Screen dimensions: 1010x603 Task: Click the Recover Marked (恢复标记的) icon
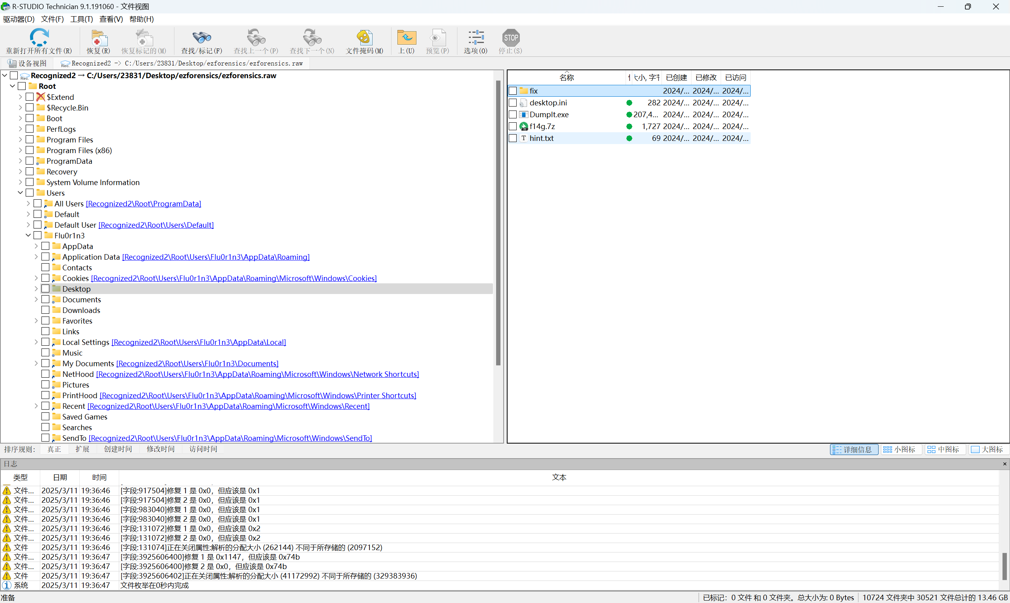pos(144,37)
